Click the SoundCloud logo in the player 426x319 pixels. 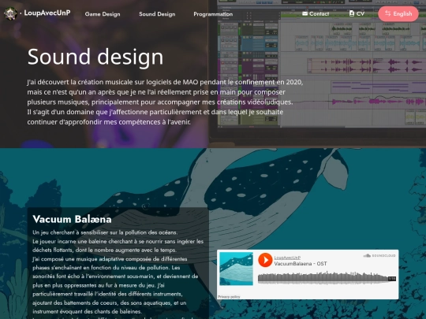point(379,255)
